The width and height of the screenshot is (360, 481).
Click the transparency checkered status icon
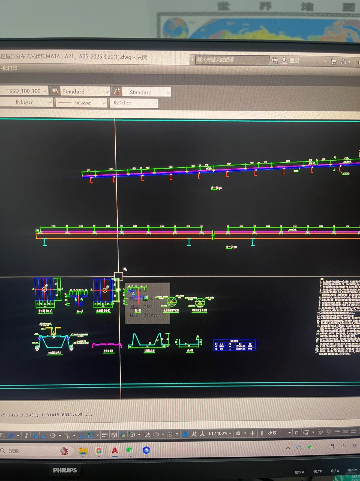[114, 435]
